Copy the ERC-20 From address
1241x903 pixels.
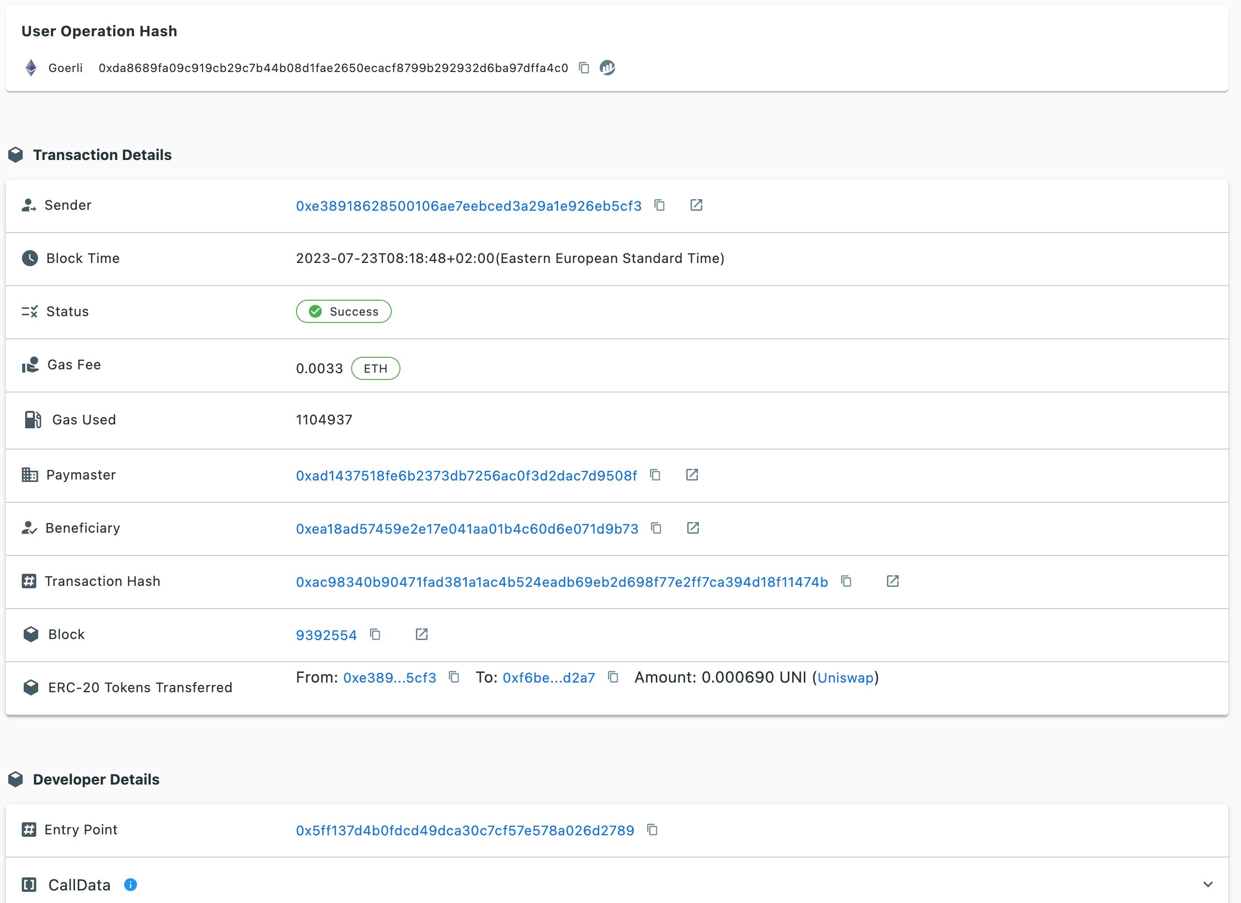click(454, 677)
